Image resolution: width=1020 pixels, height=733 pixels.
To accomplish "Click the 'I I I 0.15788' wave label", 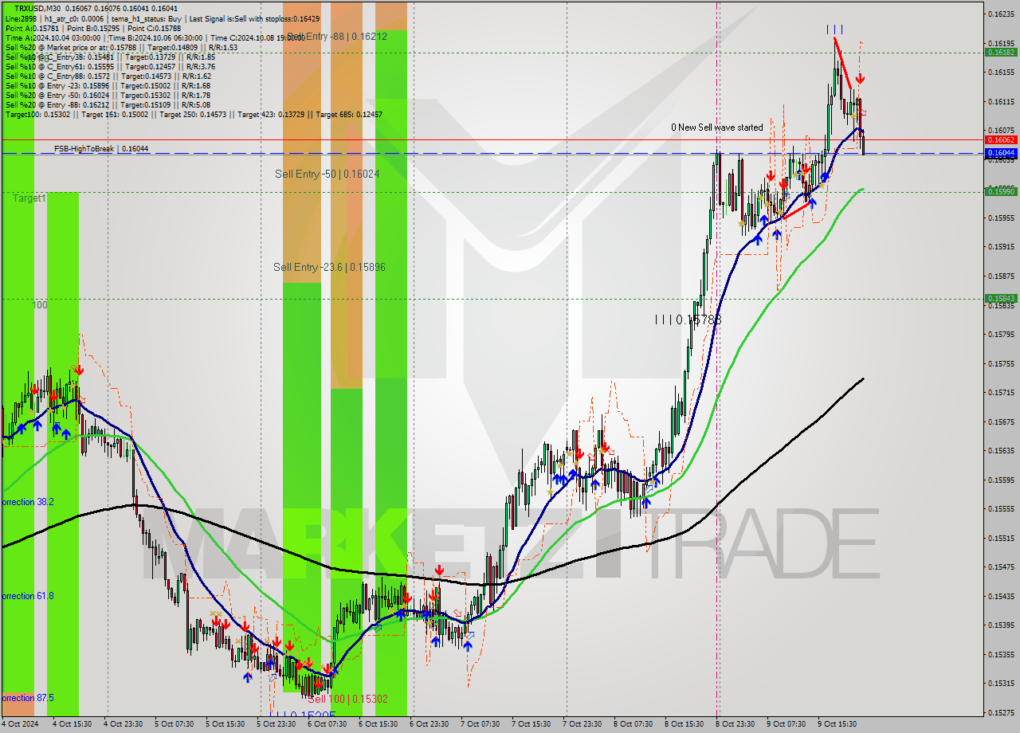I will [x=688, y=319].
